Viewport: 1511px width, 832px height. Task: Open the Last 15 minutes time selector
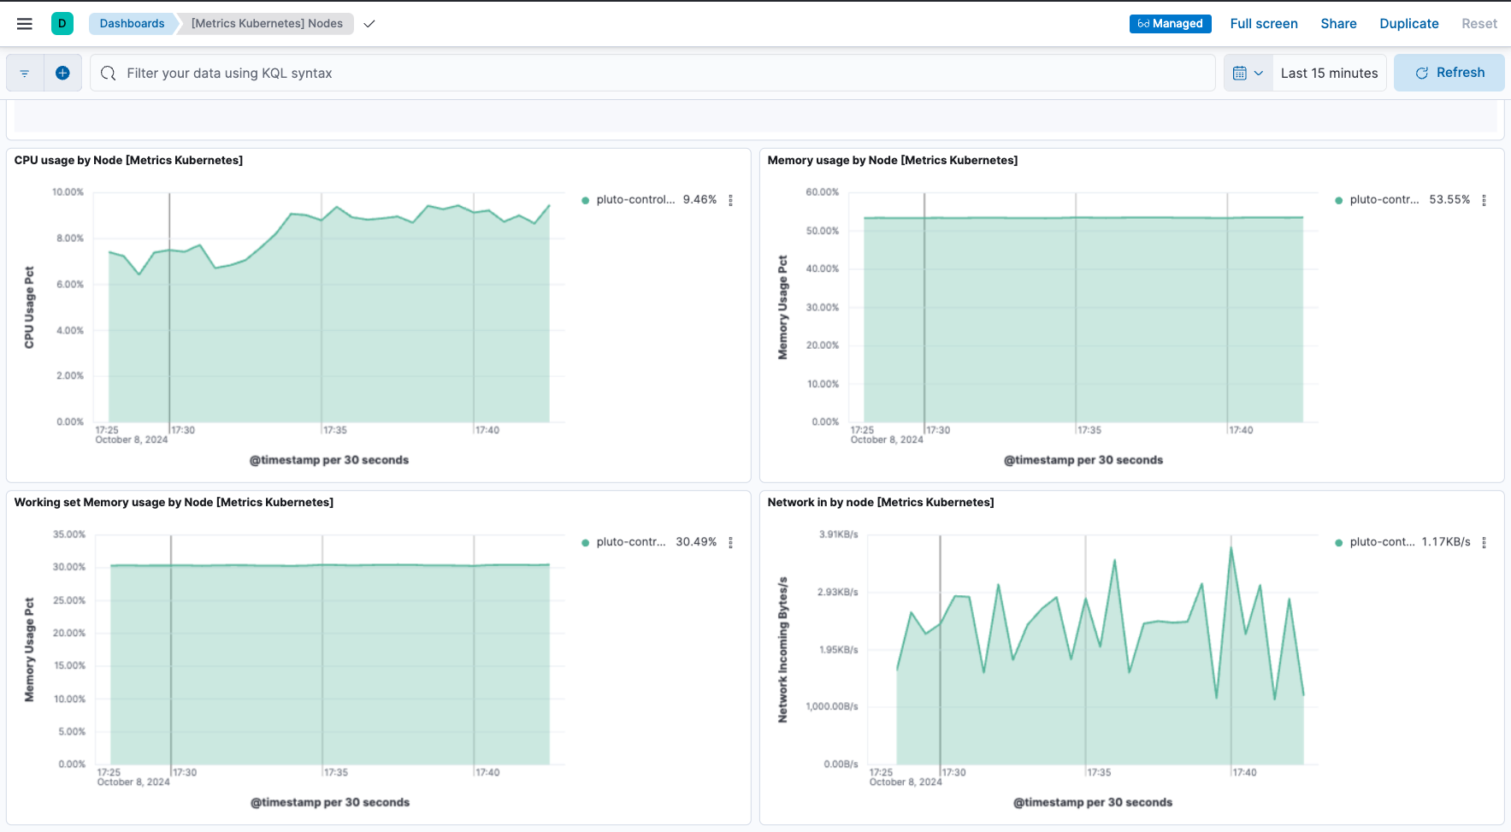1330,73
